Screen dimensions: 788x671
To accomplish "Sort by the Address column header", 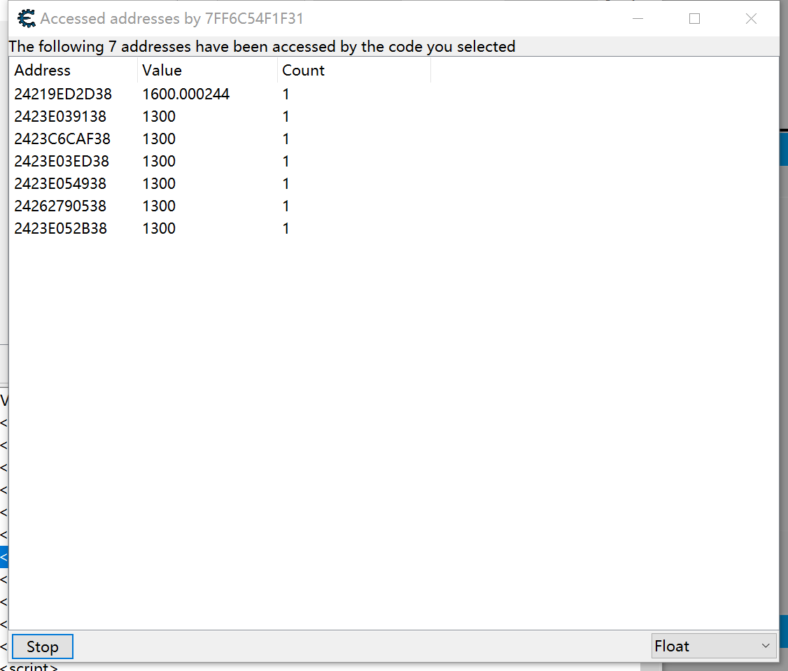I will coord(43,71).
